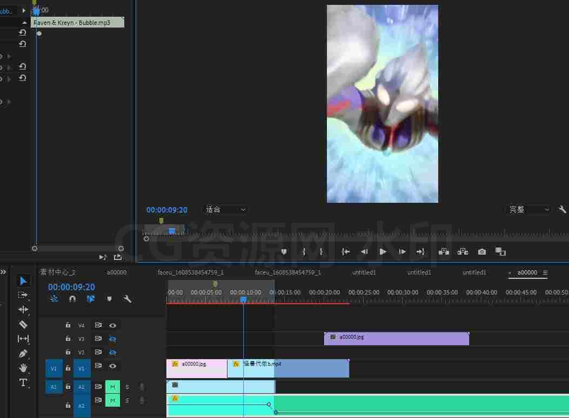Viewport: 569px width, 418px height.
Task: Add a marker in the Program monitor
Action: (284, 252)
